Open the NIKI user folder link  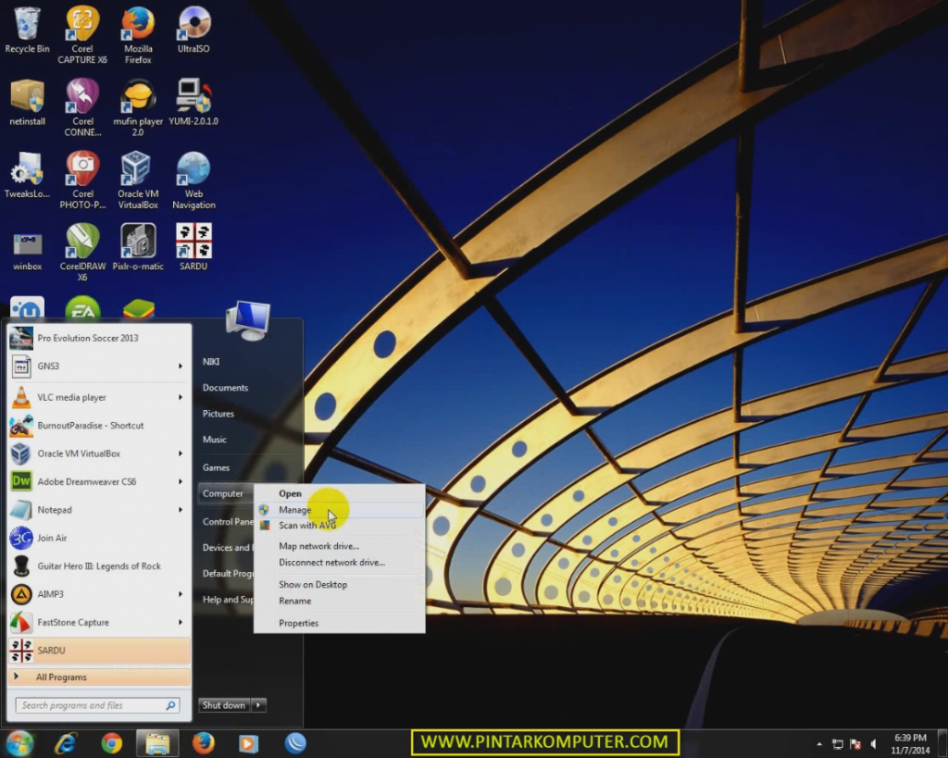coord(211,362)
